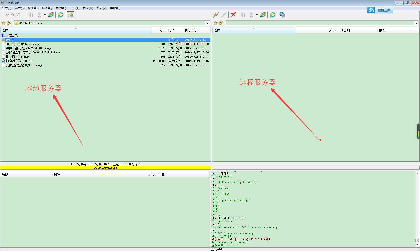
Task: Sort remote files by 修改日期 column header
Action: (x=357, y=30)
